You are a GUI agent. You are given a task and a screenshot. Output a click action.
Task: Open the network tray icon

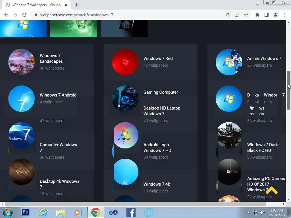255,213
